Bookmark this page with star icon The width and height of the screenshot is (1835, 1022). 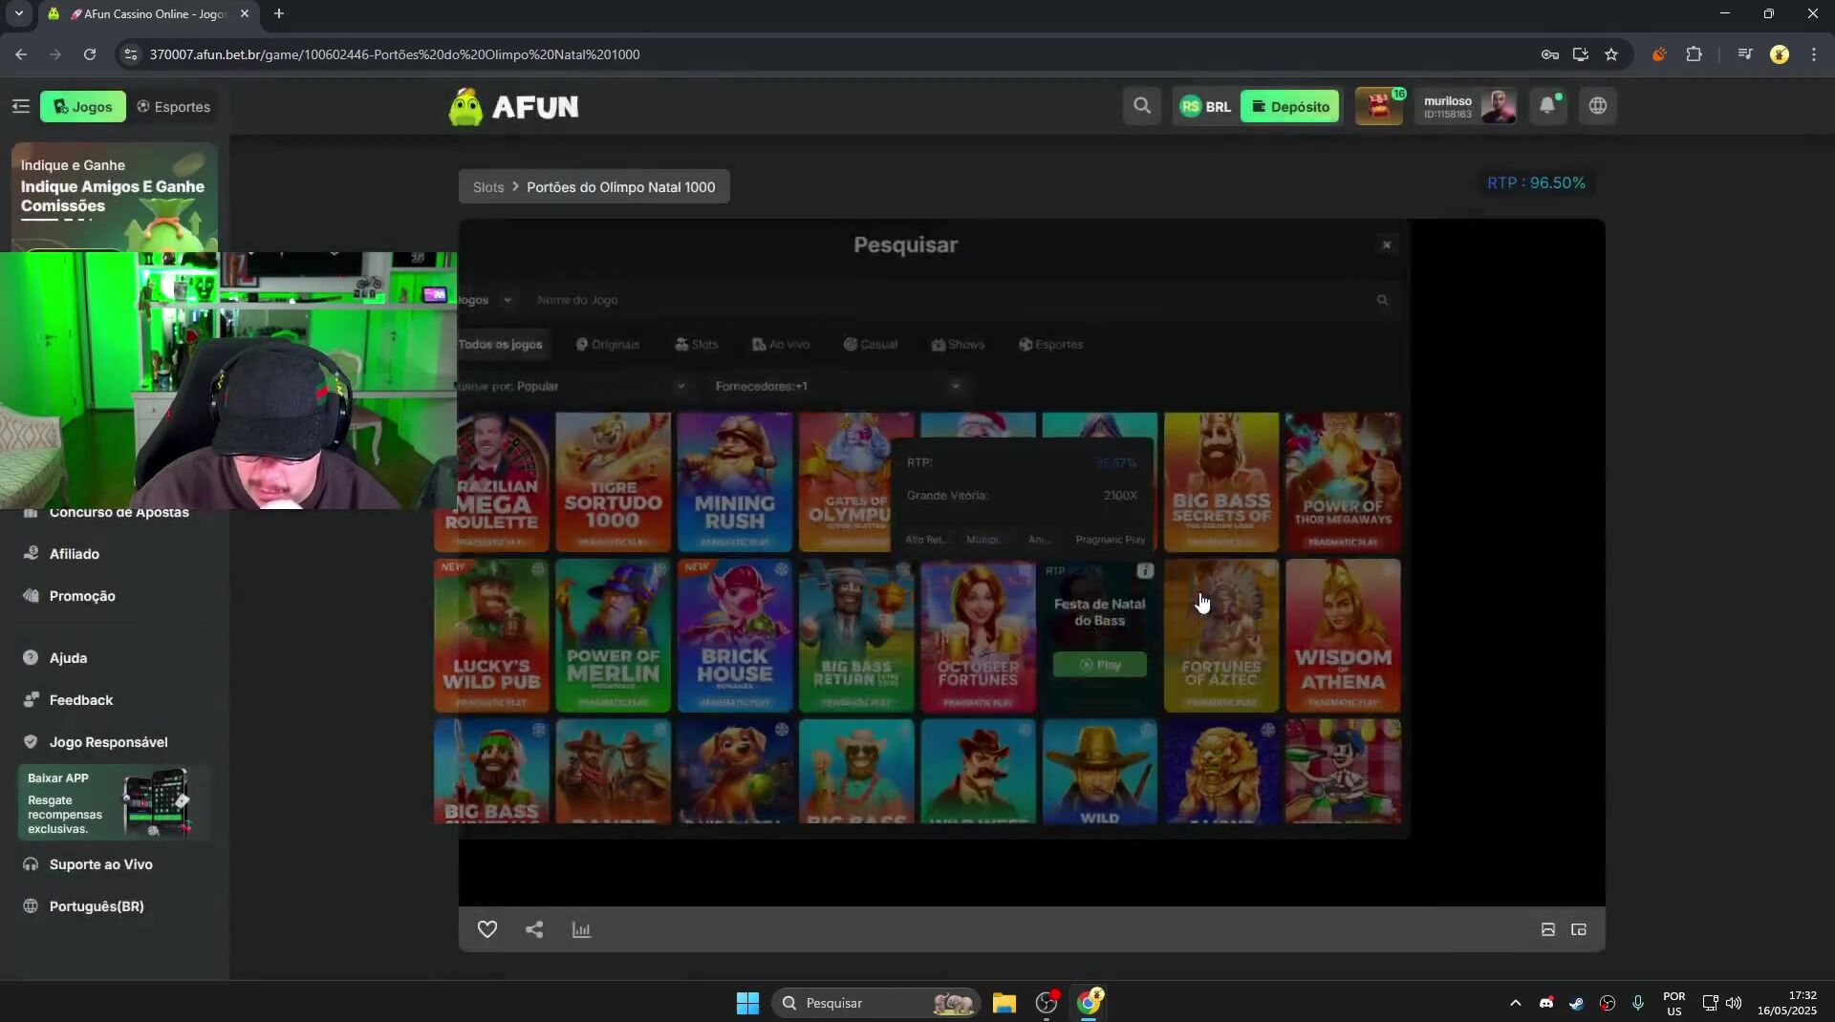click(1611, 54)
